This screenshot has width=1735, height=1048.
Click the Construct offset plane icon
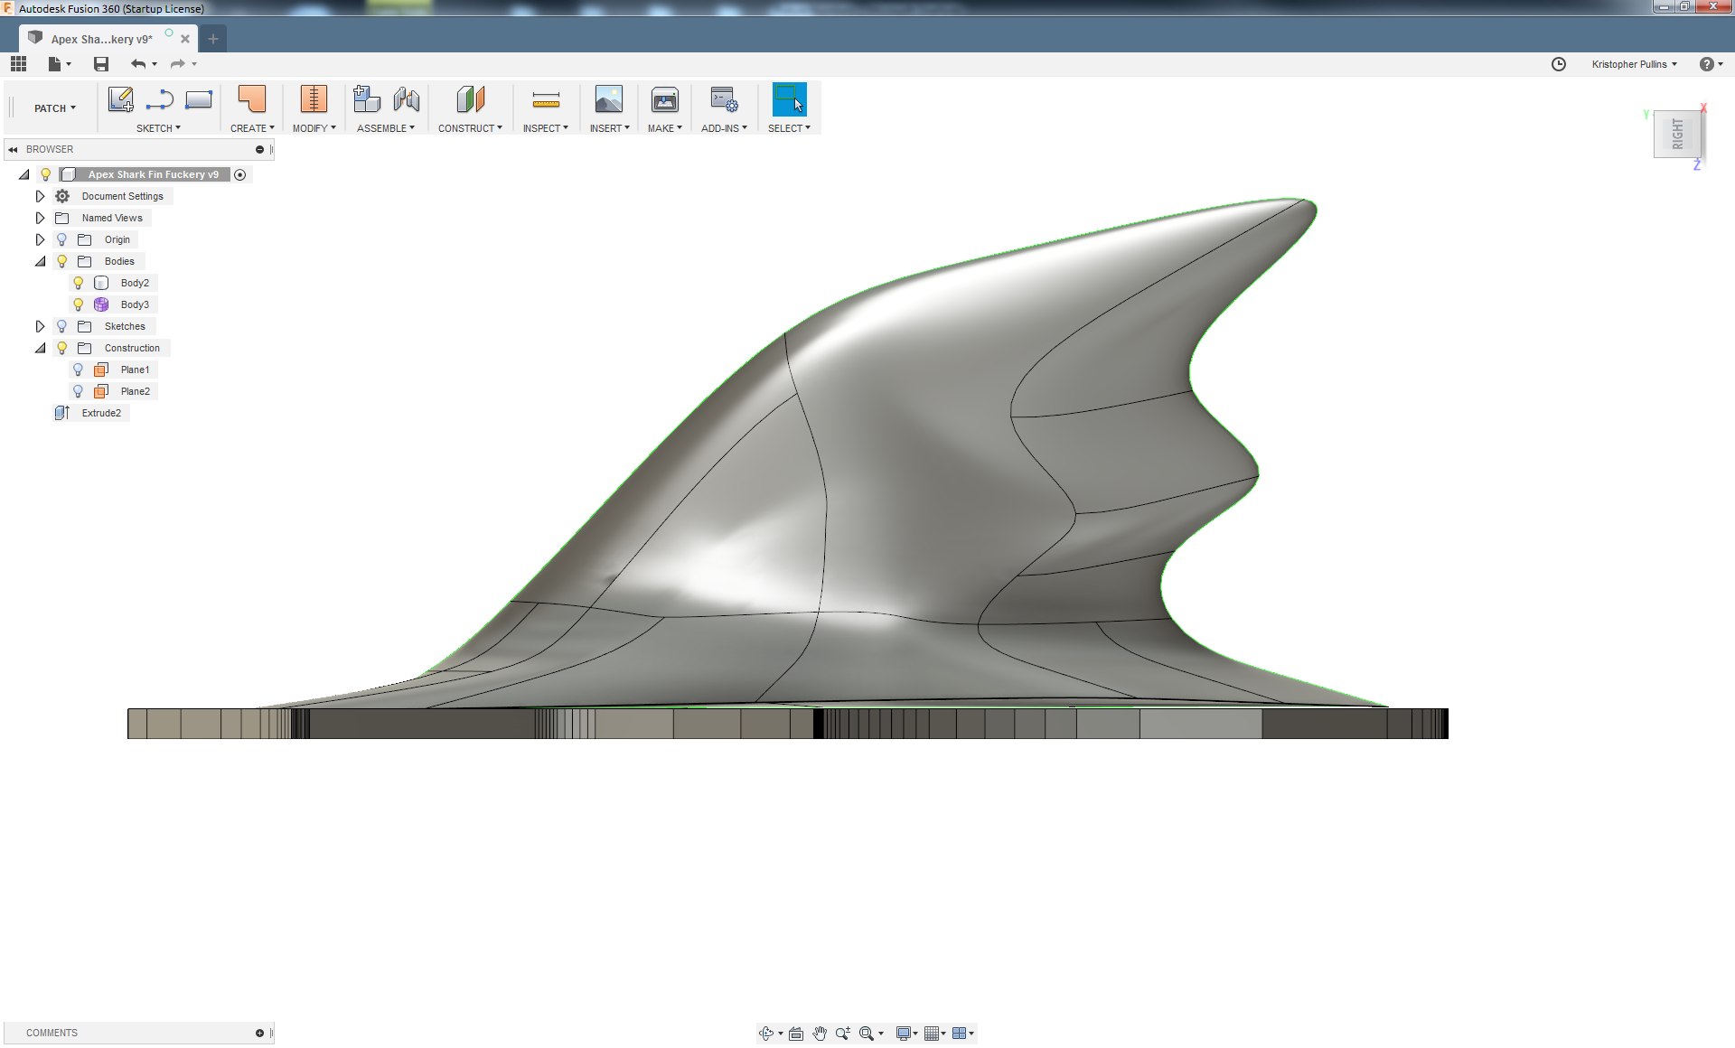(470, 98)
